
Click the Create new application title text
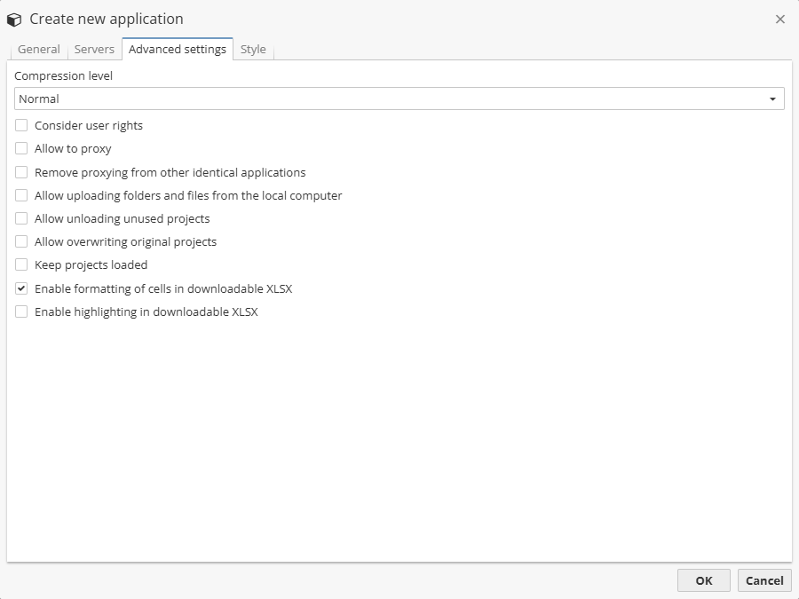click(107, 19)
